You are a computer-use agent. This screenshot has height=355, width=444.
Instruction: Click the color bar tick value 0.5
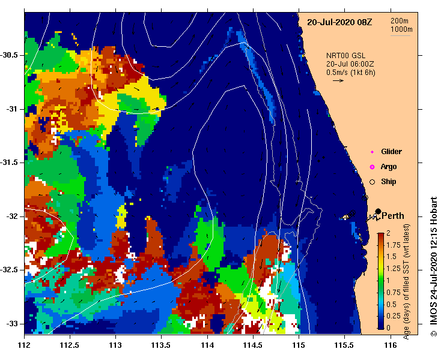[x=391, y=304]
